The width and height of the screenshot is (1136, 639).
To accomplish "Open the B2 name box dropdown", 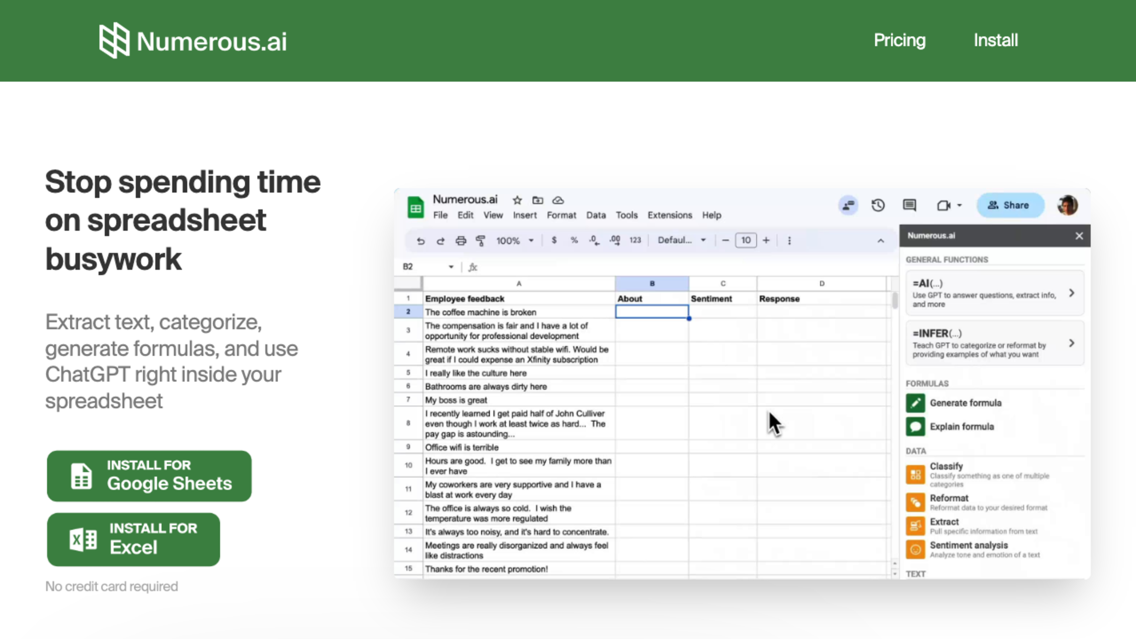I will (x=451, y=267).
